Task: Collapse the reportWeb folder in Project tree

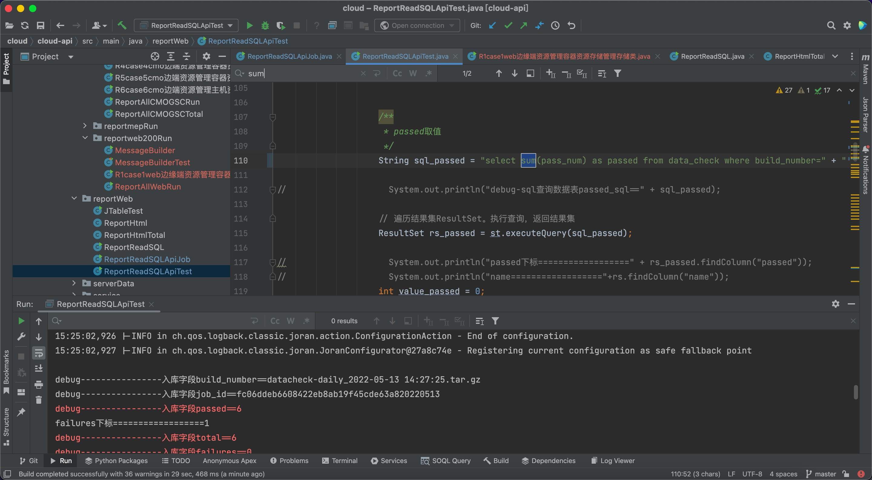Action: coord(74,199)
